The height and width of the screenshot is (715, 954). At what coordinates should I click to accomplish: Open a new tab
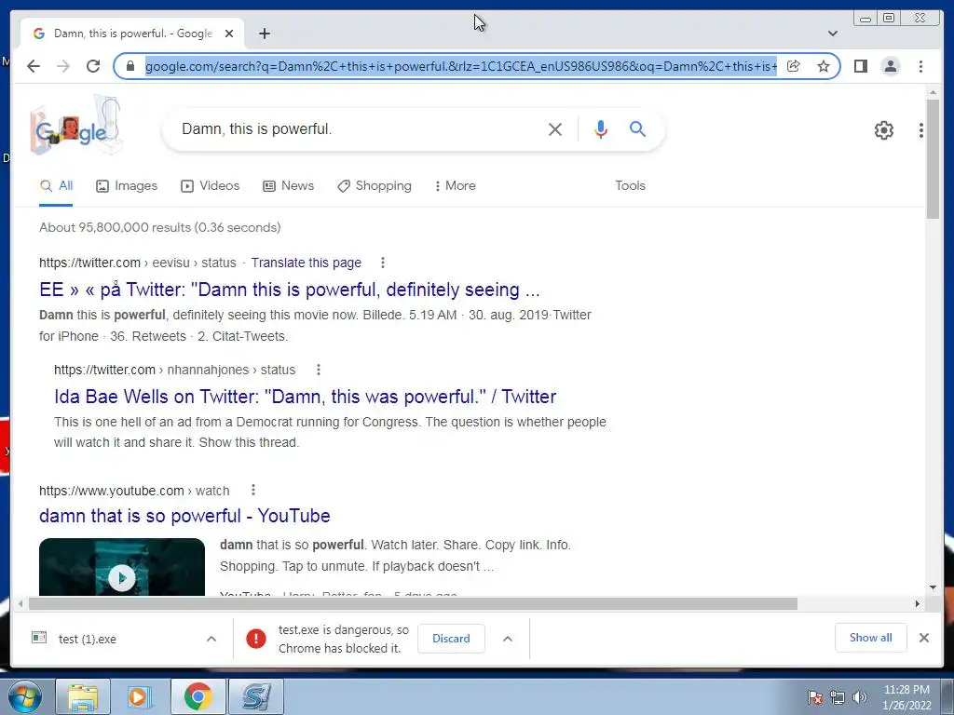[264, 34]
